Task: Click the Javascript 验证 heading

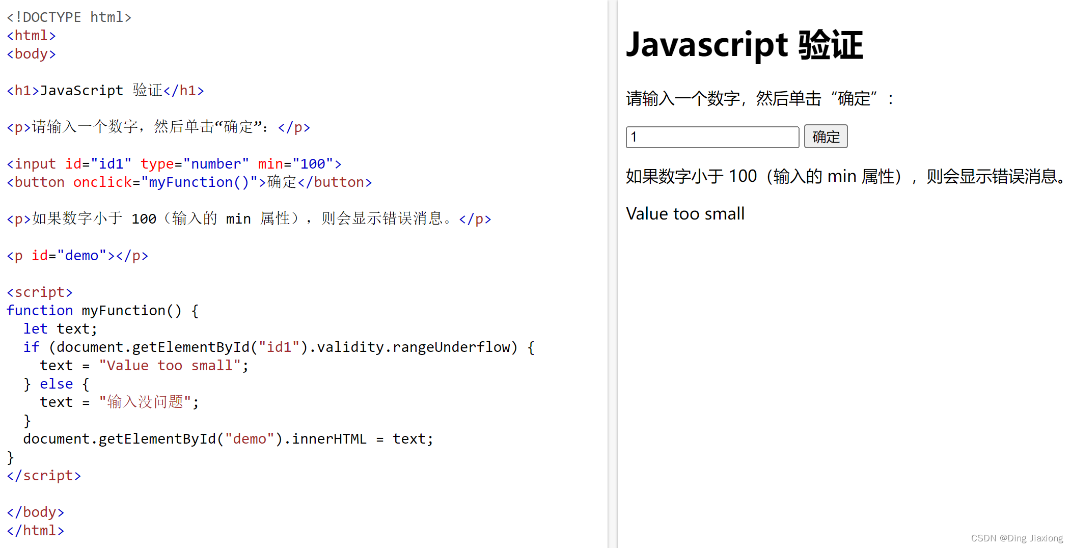Action: pos(744,45)
